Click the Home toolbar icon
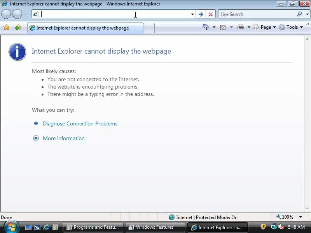This screenshot has width=311, height=233. pyautogui.click(x=206, y=27)
